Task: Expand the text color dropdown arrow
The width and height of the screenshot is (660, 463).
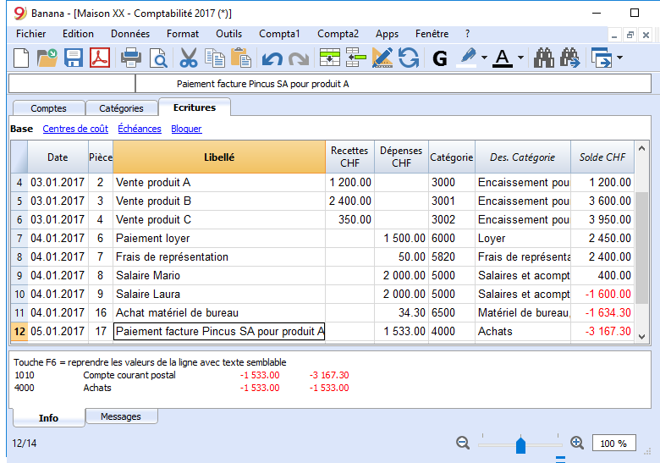Action: 520,58
